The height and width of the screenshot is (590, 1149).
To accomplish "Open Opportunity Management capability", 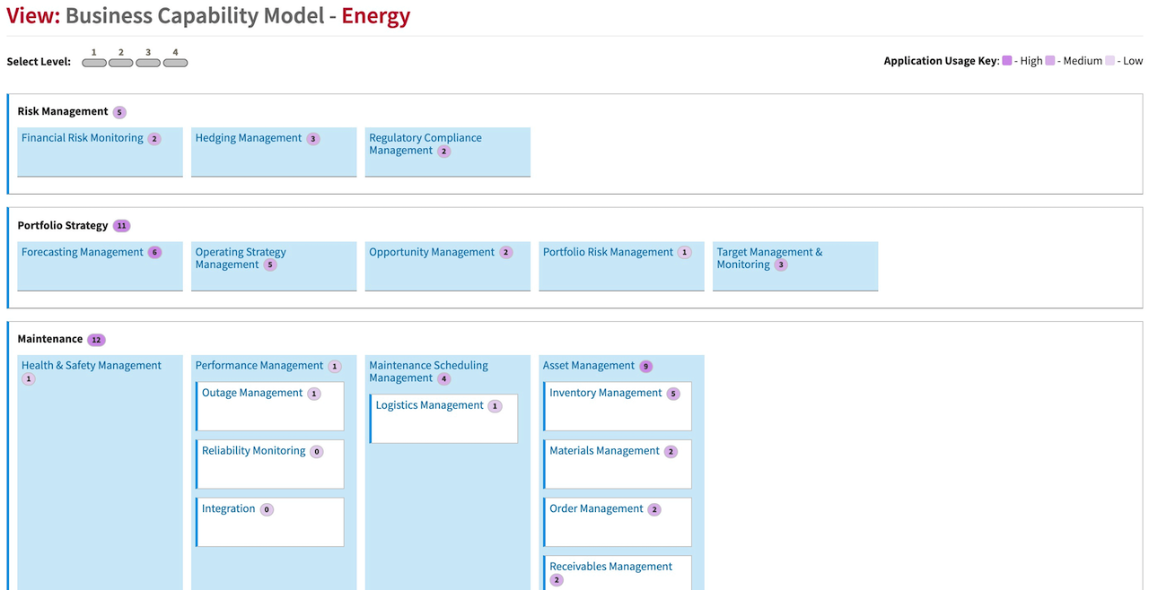I will (x=432, y=252).
